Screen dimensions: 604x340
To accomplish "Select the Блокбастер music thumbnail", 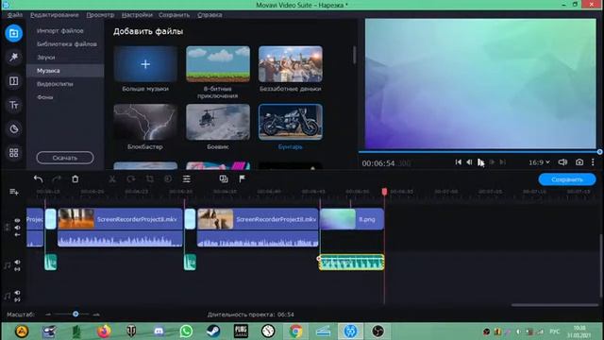I will 145,122.
